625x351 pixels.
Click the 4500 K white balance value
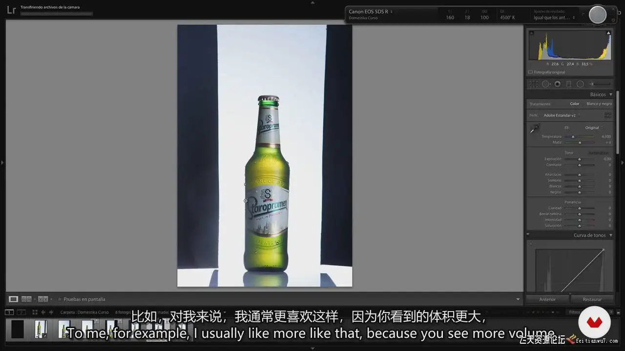pyautogui.click(x=507, y=18)
